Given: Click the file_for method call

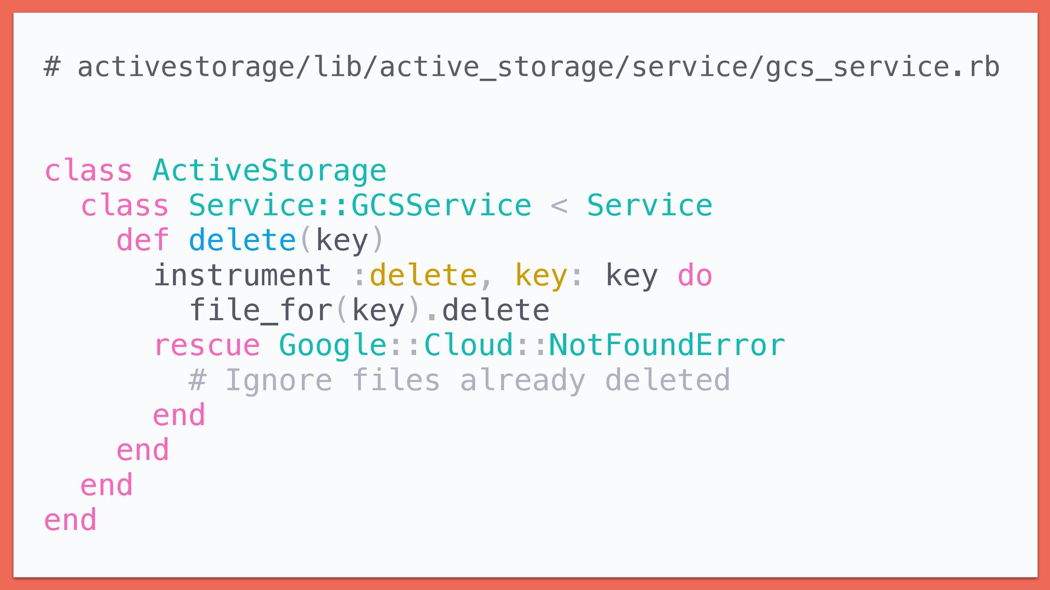Looking at the screenshot, I should (261, 310).
